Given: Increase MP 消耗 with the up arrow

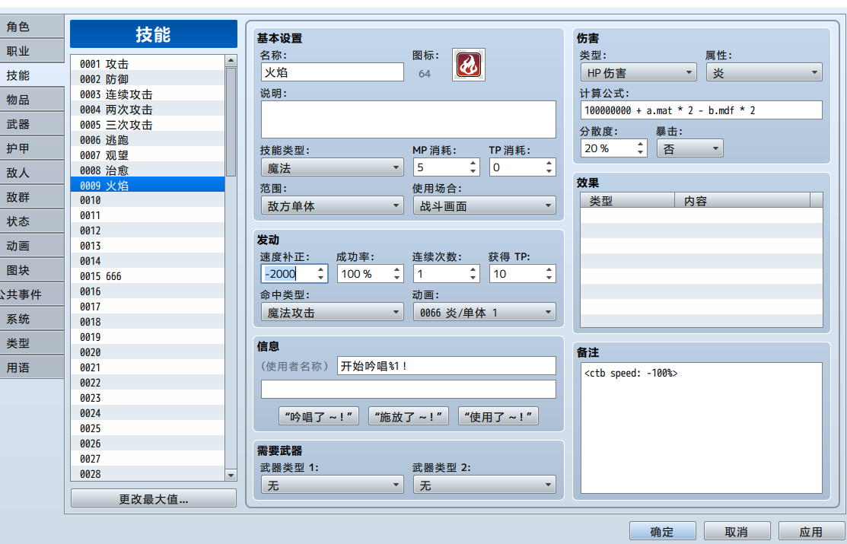Looking at the screenshot, I should point(473,163).
